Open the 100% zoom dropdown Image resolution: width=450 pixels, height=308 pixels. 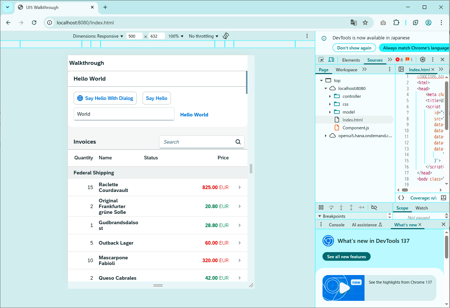[176, 36]
